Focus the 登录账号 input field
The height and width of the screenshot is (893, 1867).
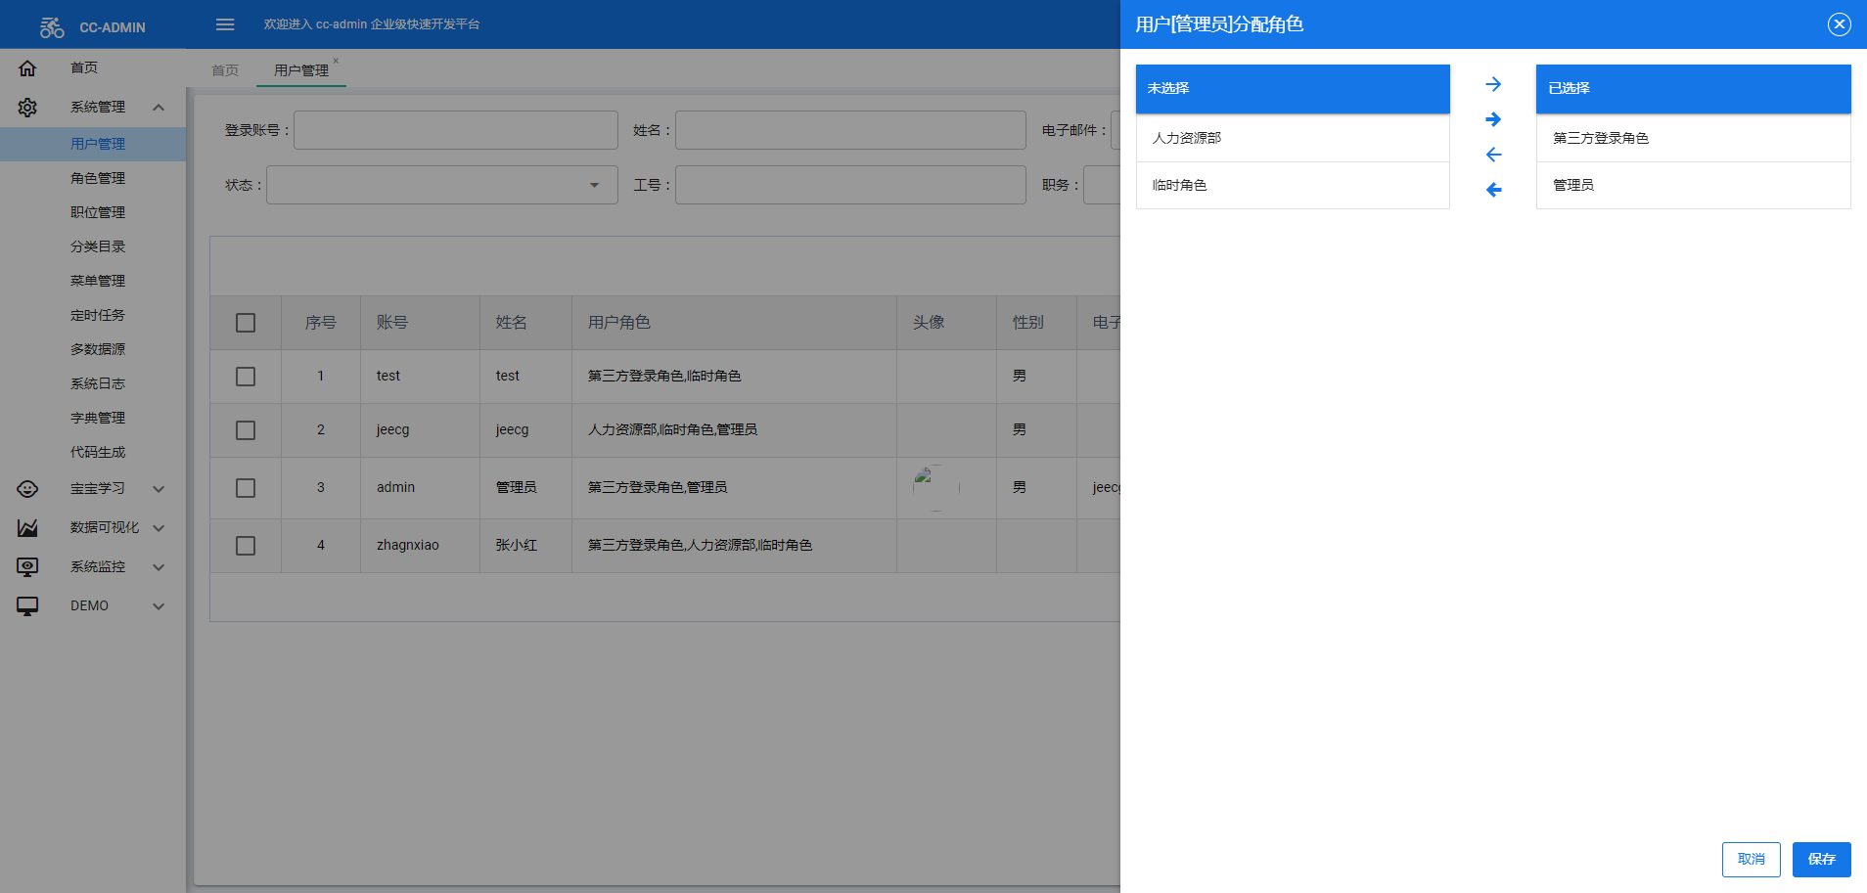point(456,130)
